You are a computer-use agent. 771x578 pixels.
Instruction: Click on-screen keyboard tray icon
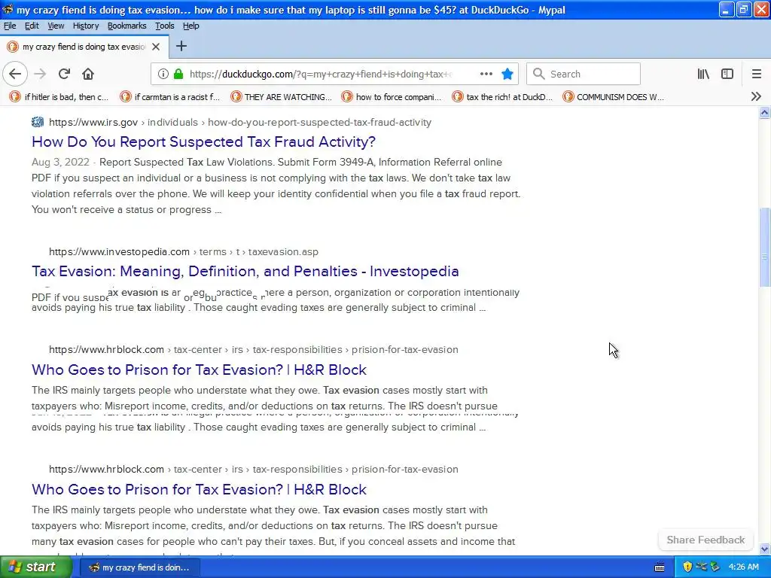(660, 567)
